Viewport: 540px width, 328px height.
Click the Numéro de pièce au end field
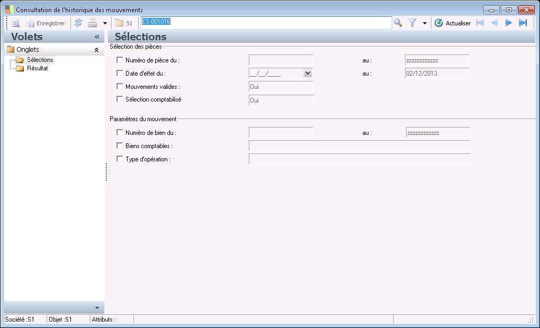pyautogui.click(x=437, y=60)
